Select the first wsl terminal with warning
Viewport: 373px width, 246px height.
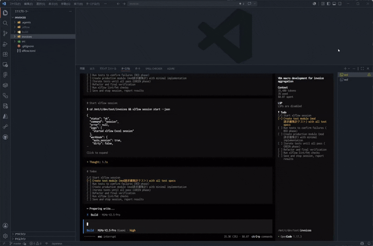point(355,75)
